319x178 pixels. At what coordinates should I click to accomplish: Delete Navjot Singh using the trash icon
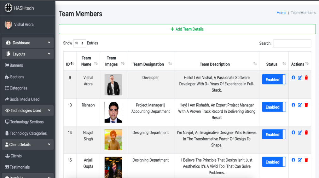point(306,133)
